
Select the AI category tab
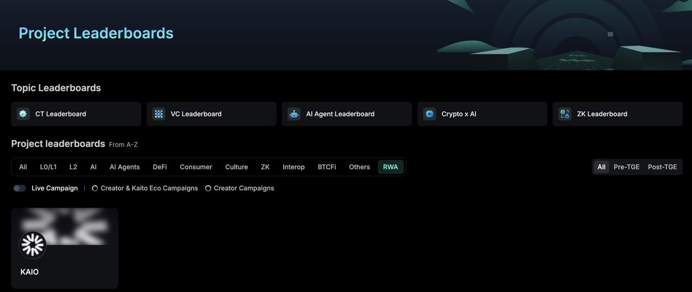pos(93,167)
